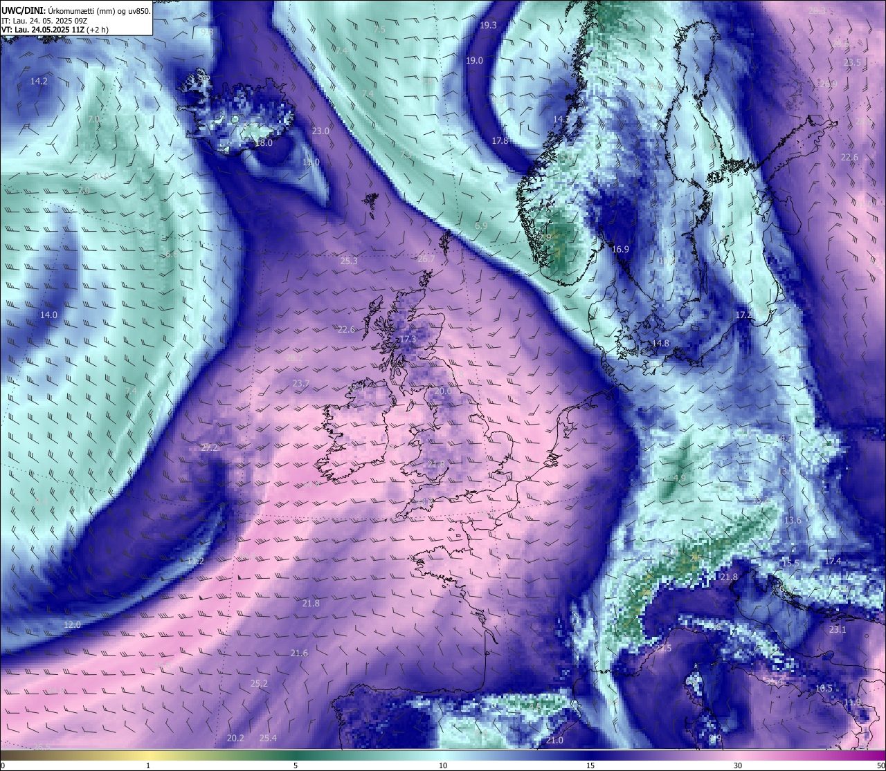Click the map value 26.7

[426, 259]
